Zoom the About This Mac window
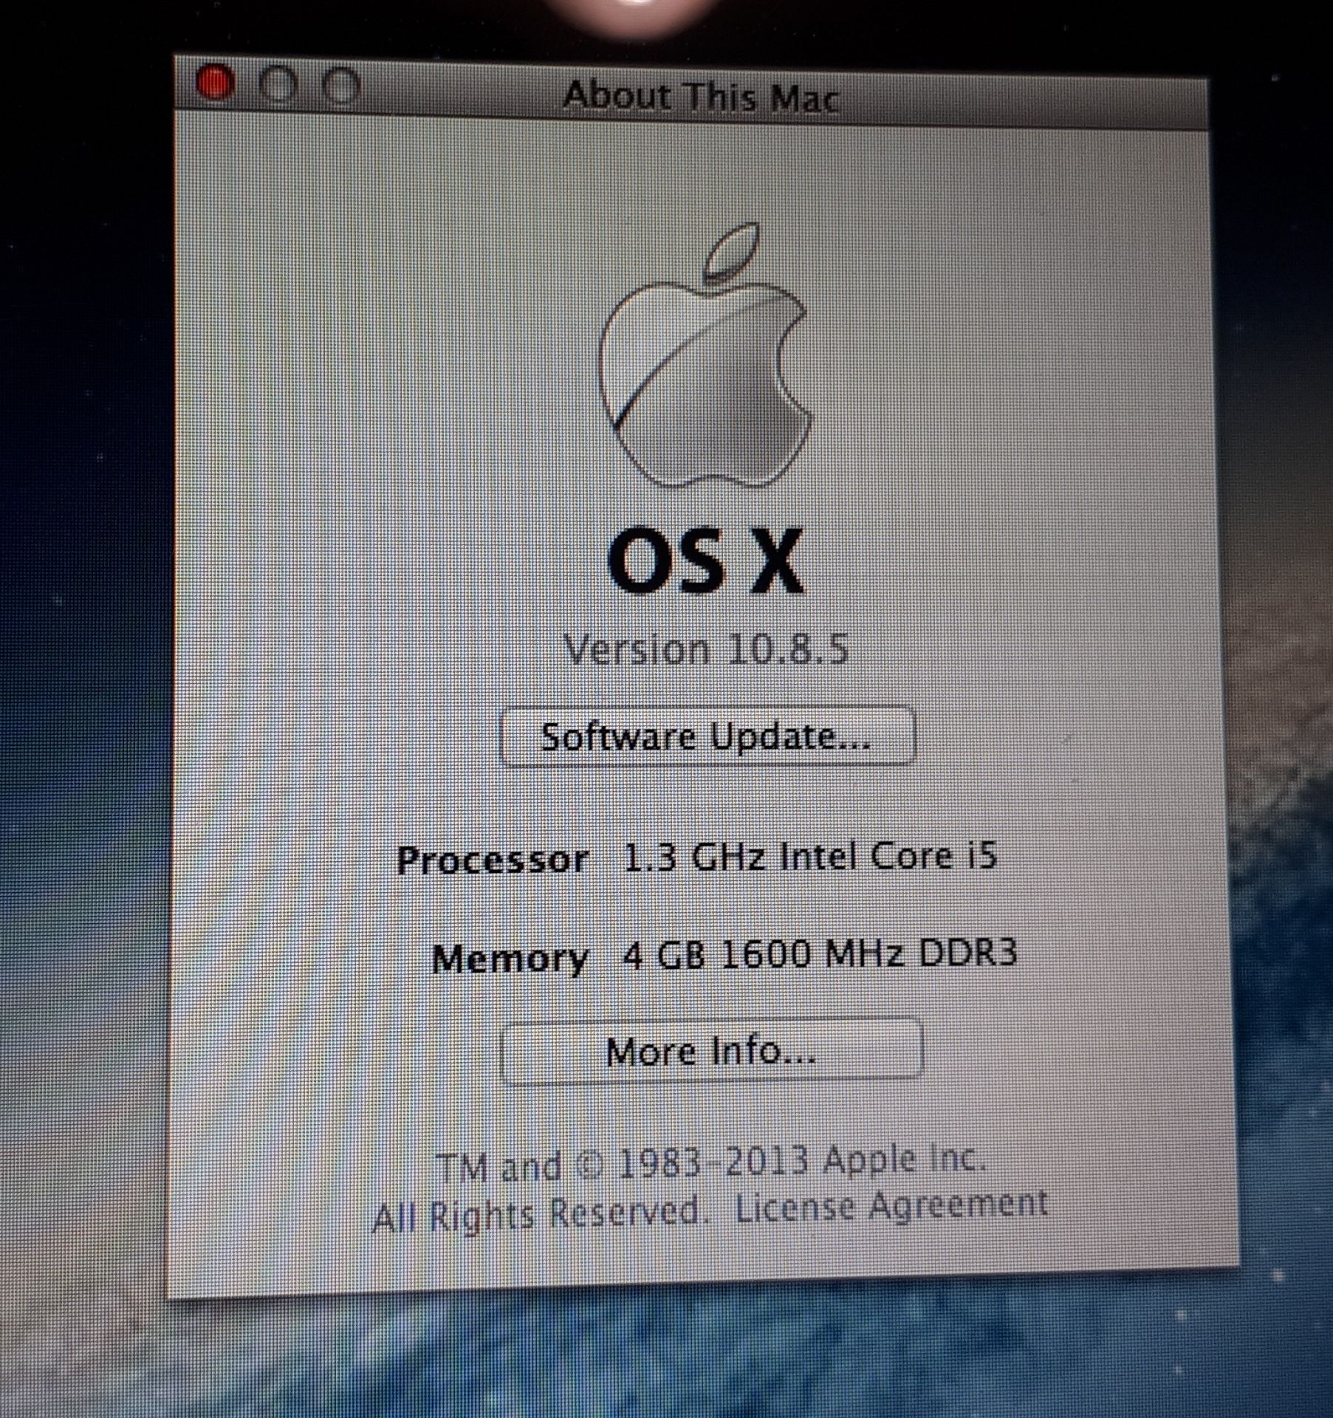This screenshot has width=1333, height=1418. click(x=342, y=86)
